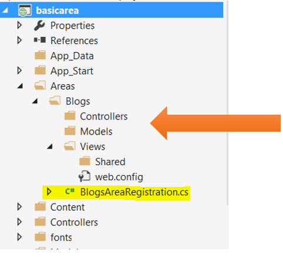This screenshot has width=283, height=257.
Task: Select Controllers folder inside Blogs area
Action: (104, 116)
